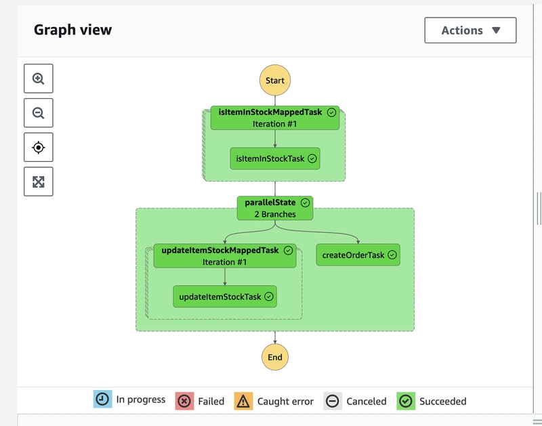Select the isItemInStockTask node
Screen dimensions: 542x426
pyautogui.click(x=275, y=158)
